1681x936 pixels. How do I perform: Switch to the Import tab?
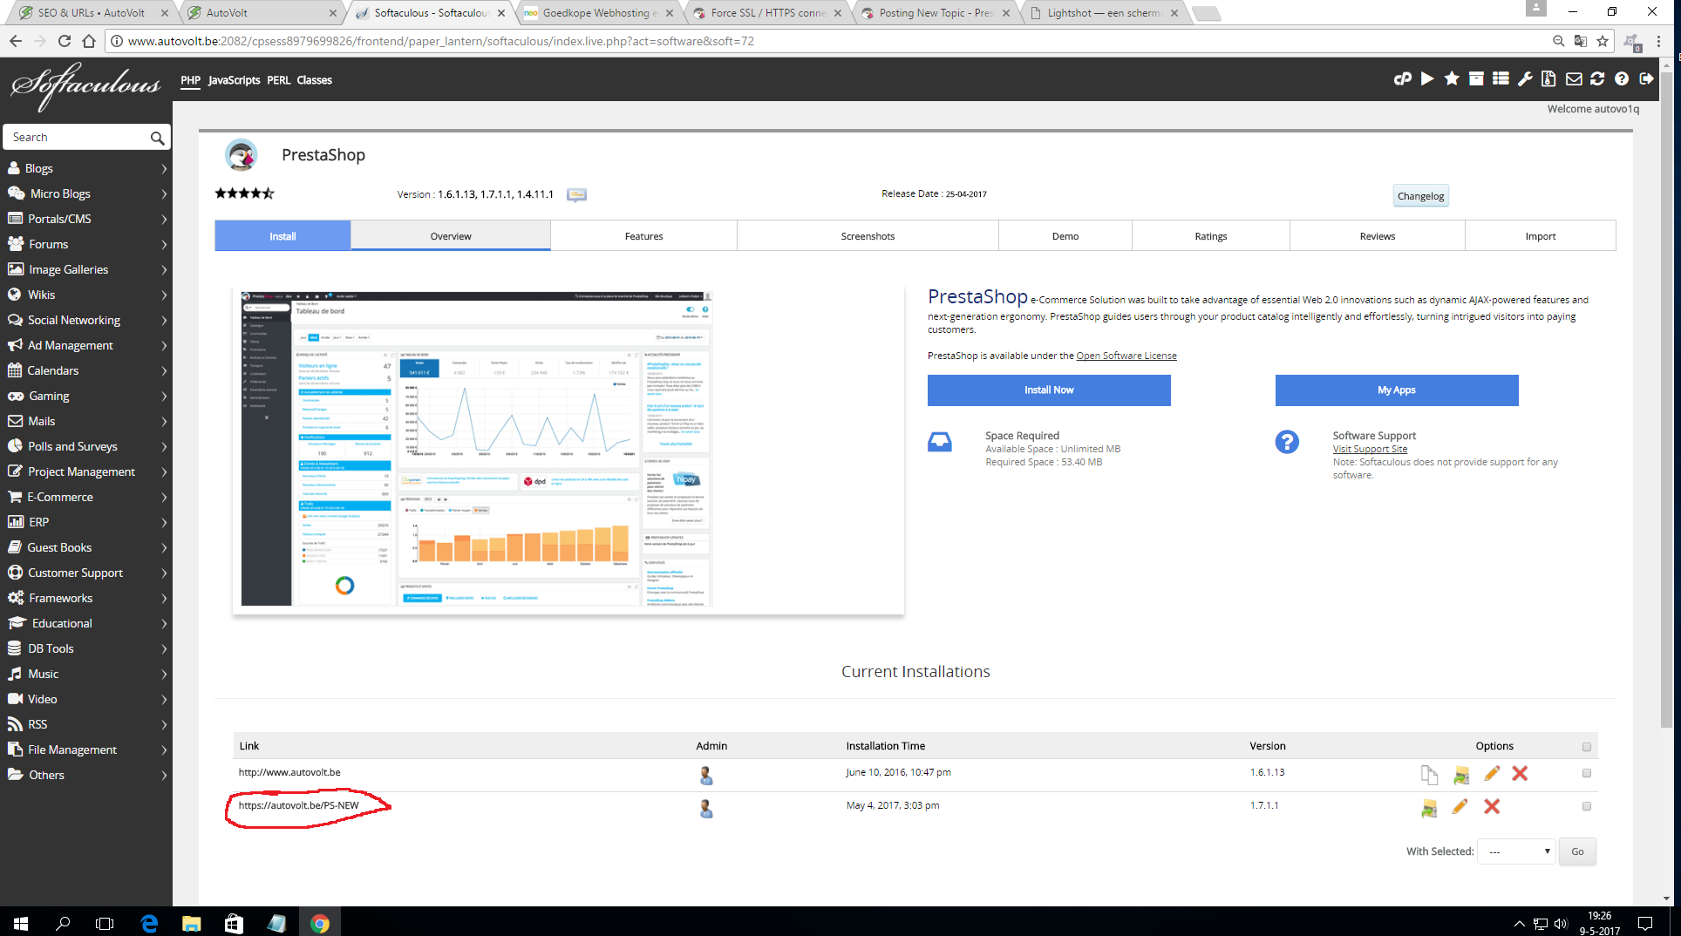tap(1541, 236)
